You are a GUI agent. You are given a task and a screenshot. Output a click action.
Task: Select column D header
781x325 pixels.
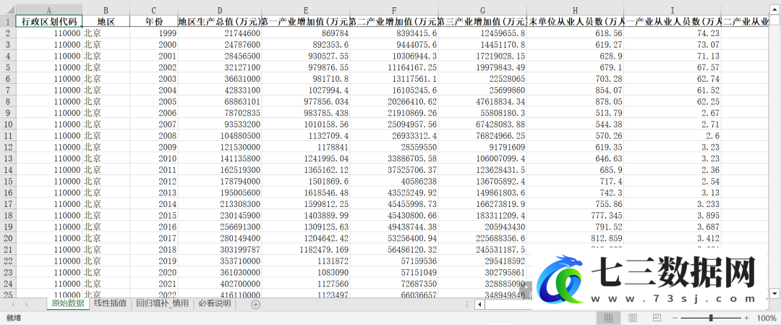click(x=220, y=10)
